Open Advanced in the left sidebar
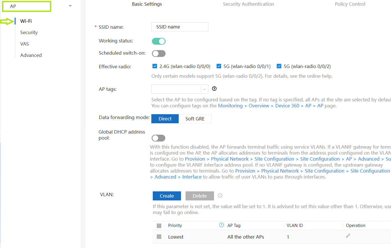This screenshot has height=248, width=391. 31,55
